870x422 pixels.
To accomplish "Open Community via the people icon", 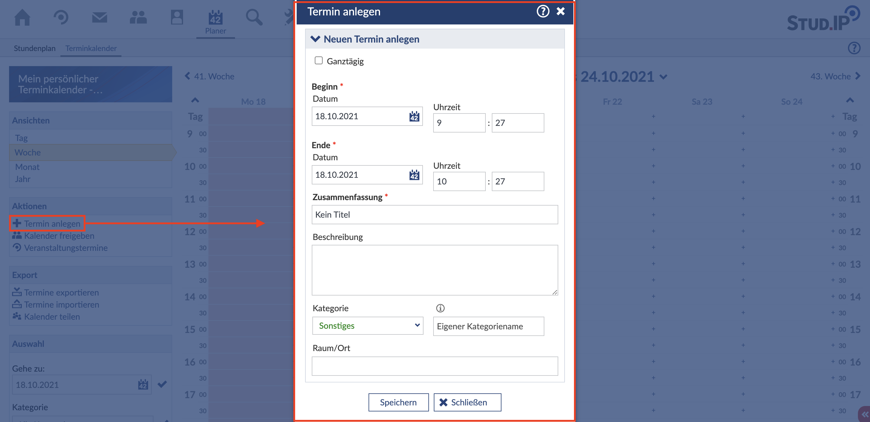I will (138, 18).
